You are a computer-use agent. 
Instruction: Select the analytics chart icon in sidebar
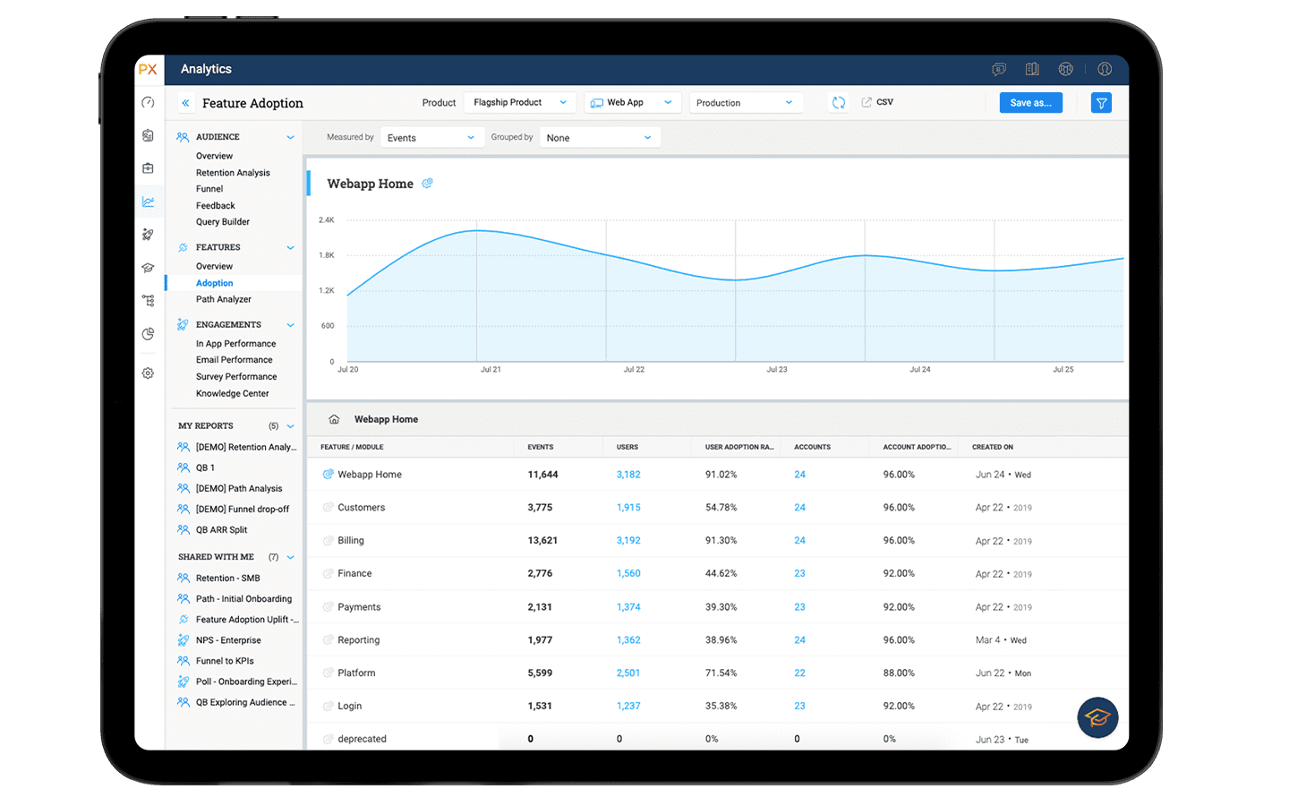149,202
